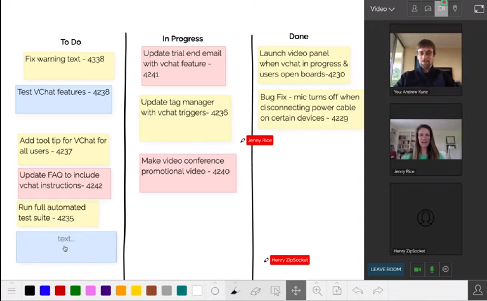Pick the purple color swatch
This screenshot has height=301, width=487.
[x=106, y=291]
